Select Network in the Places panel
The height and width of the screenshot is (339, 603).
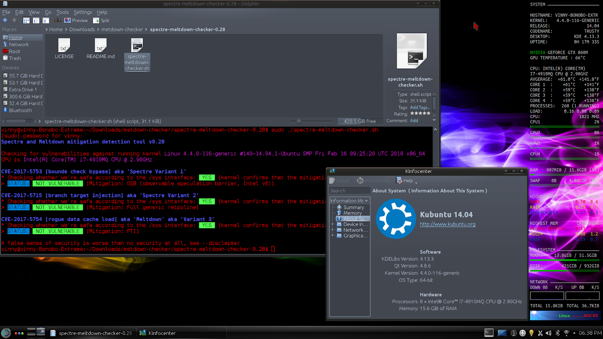22,44
